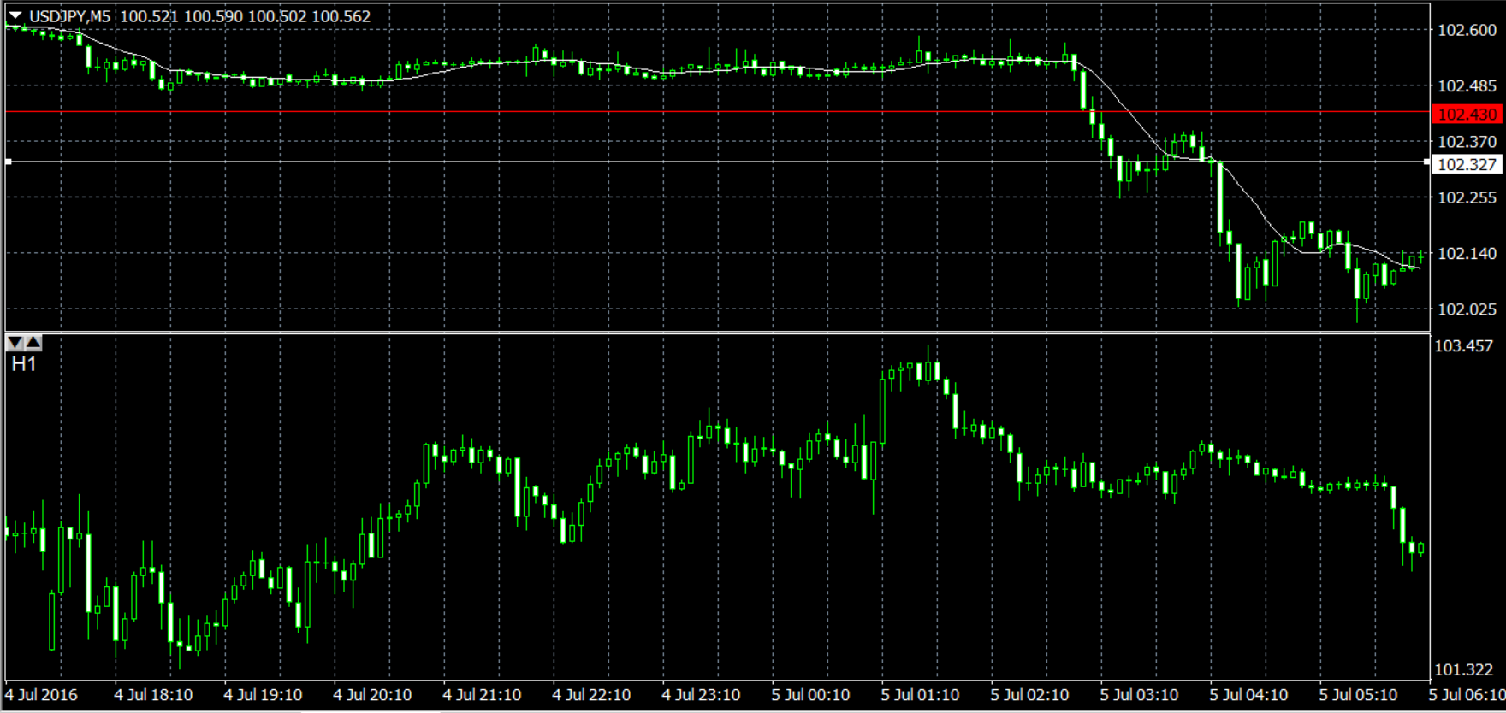This screenshot has height=713, width=1506.
Task: Click the 101.322 price value of lower chart
Action: (x=1463, y=670)
